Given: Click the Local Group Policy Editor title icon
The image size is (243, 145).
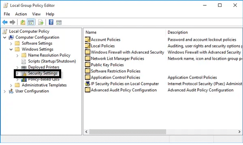Looking at the screenshot, I should [6, 5].
